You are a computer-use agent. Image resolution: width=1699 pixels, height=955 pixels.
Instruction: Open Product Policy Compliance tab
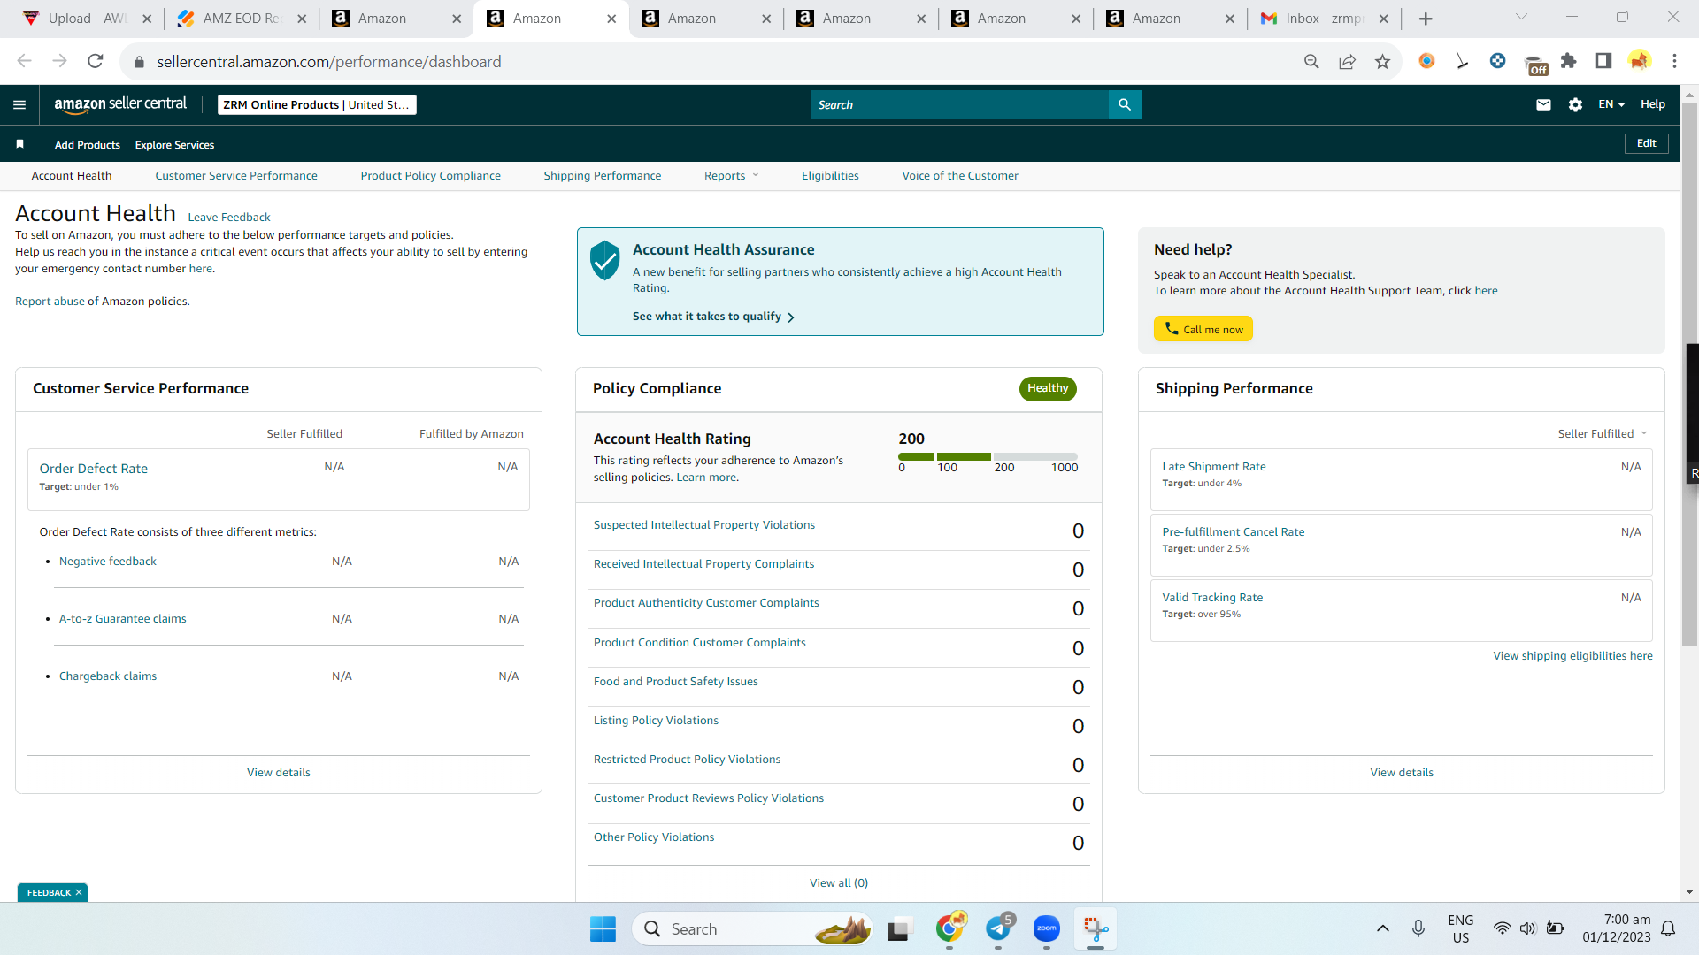tap(431, 176)
